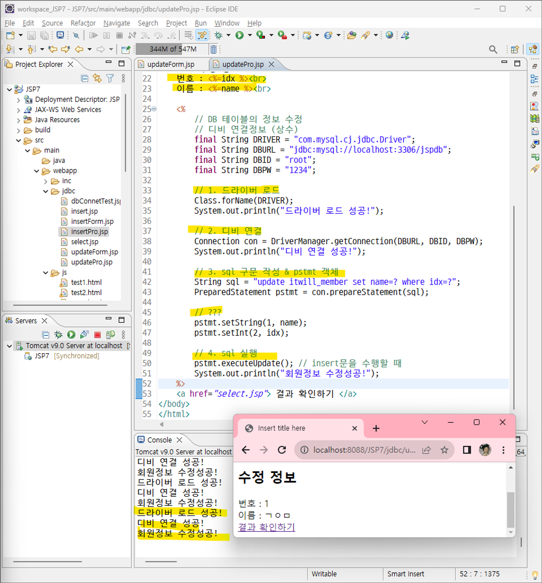Expand the inc folder

(x=45, y=181)
